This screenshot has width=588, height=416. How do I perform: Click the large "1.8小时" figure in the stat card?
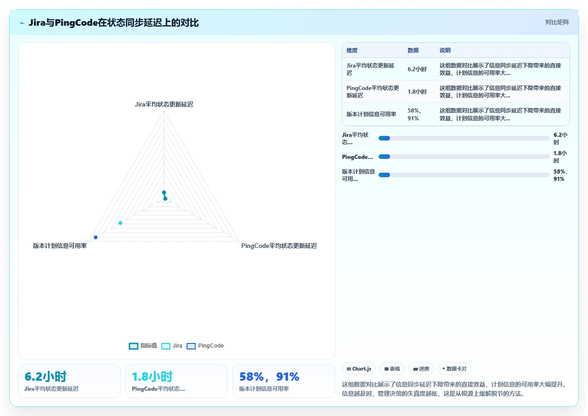tap(152, 377)
